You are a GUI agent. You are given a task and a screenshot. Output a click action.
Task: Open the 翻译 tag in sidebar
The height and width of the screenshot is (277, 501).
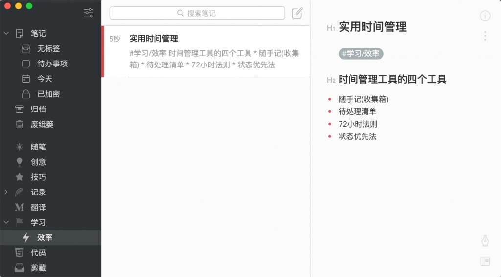click(38, 207)
